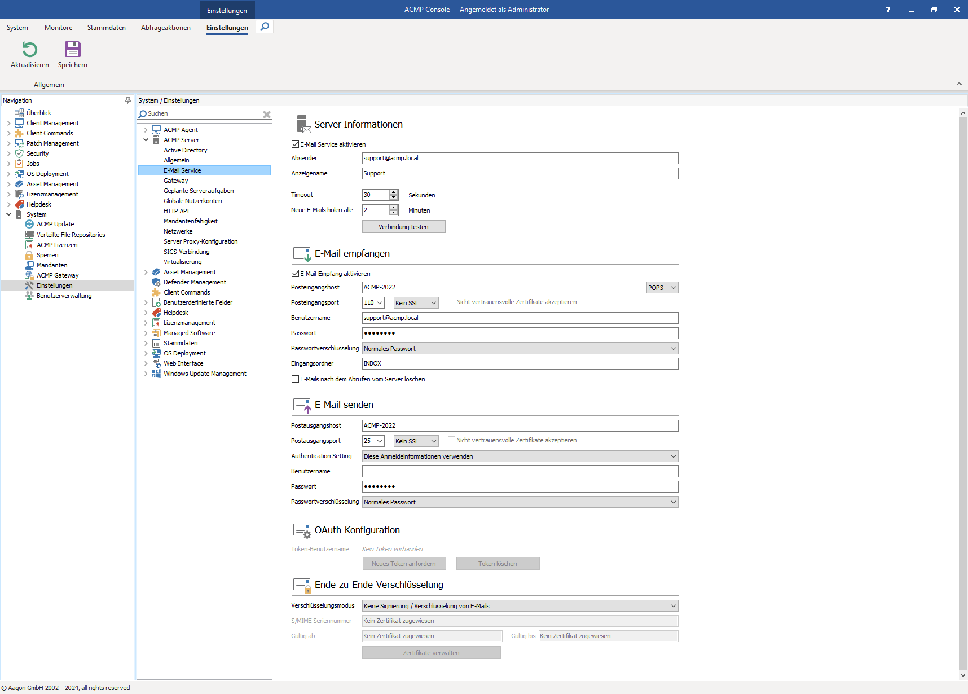Disable E-Mail Service aktivieren
The height and width of the screenshot is (694, 968).
click(x=295, y=144)
